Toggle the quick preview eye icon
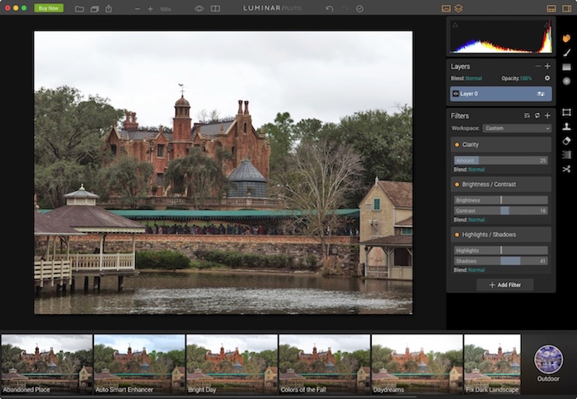The height and width of the screenshot is (399, 577). tap(199, 8)
